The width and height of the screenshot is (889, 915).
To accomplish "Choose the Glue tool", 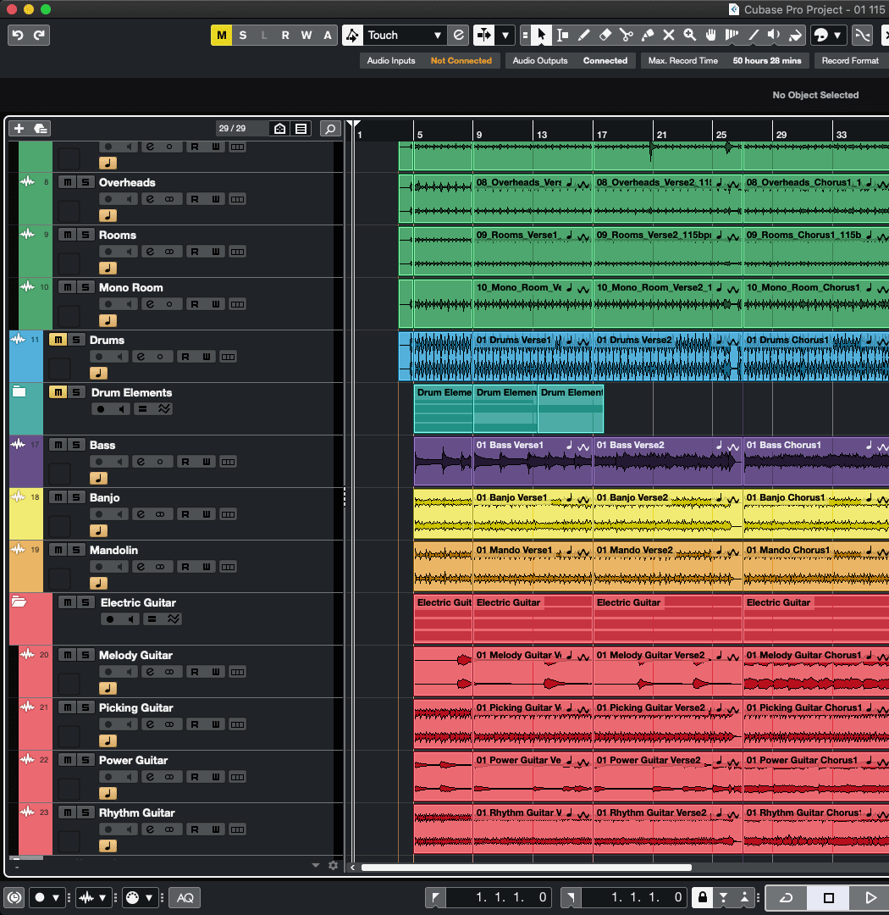I will (647, 35).
